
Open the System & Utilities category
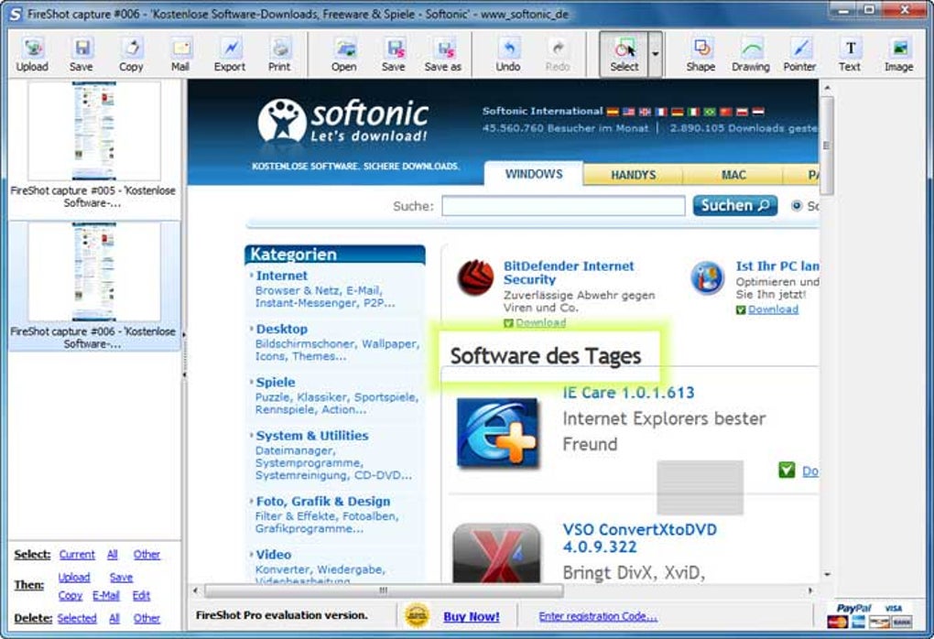point(312,436)
